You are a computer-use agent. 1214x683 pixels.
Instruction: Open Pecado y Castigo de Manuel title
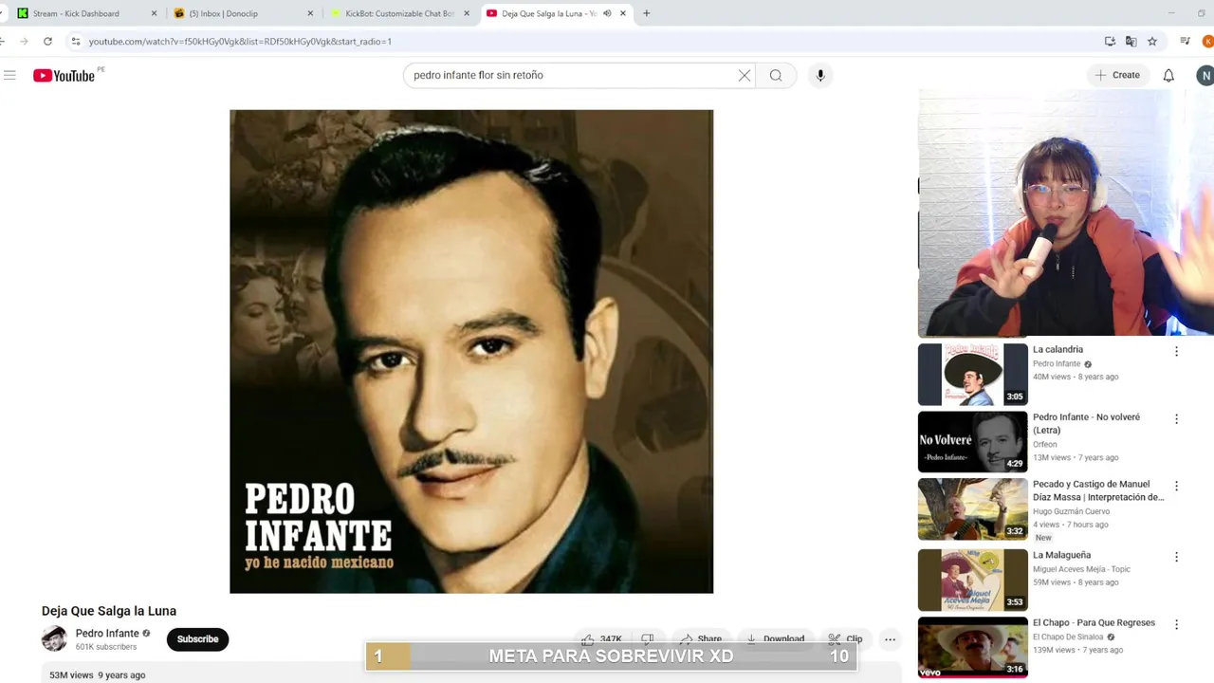pyautogui.click(x=1098, y=490)
